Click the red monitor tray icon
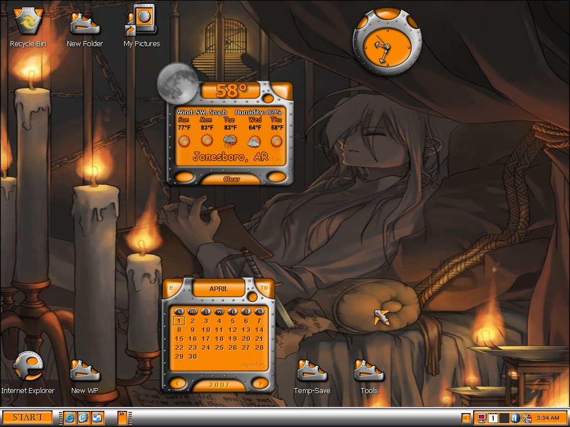This screenshot has height=427, width=570. (x=482, y=418)
